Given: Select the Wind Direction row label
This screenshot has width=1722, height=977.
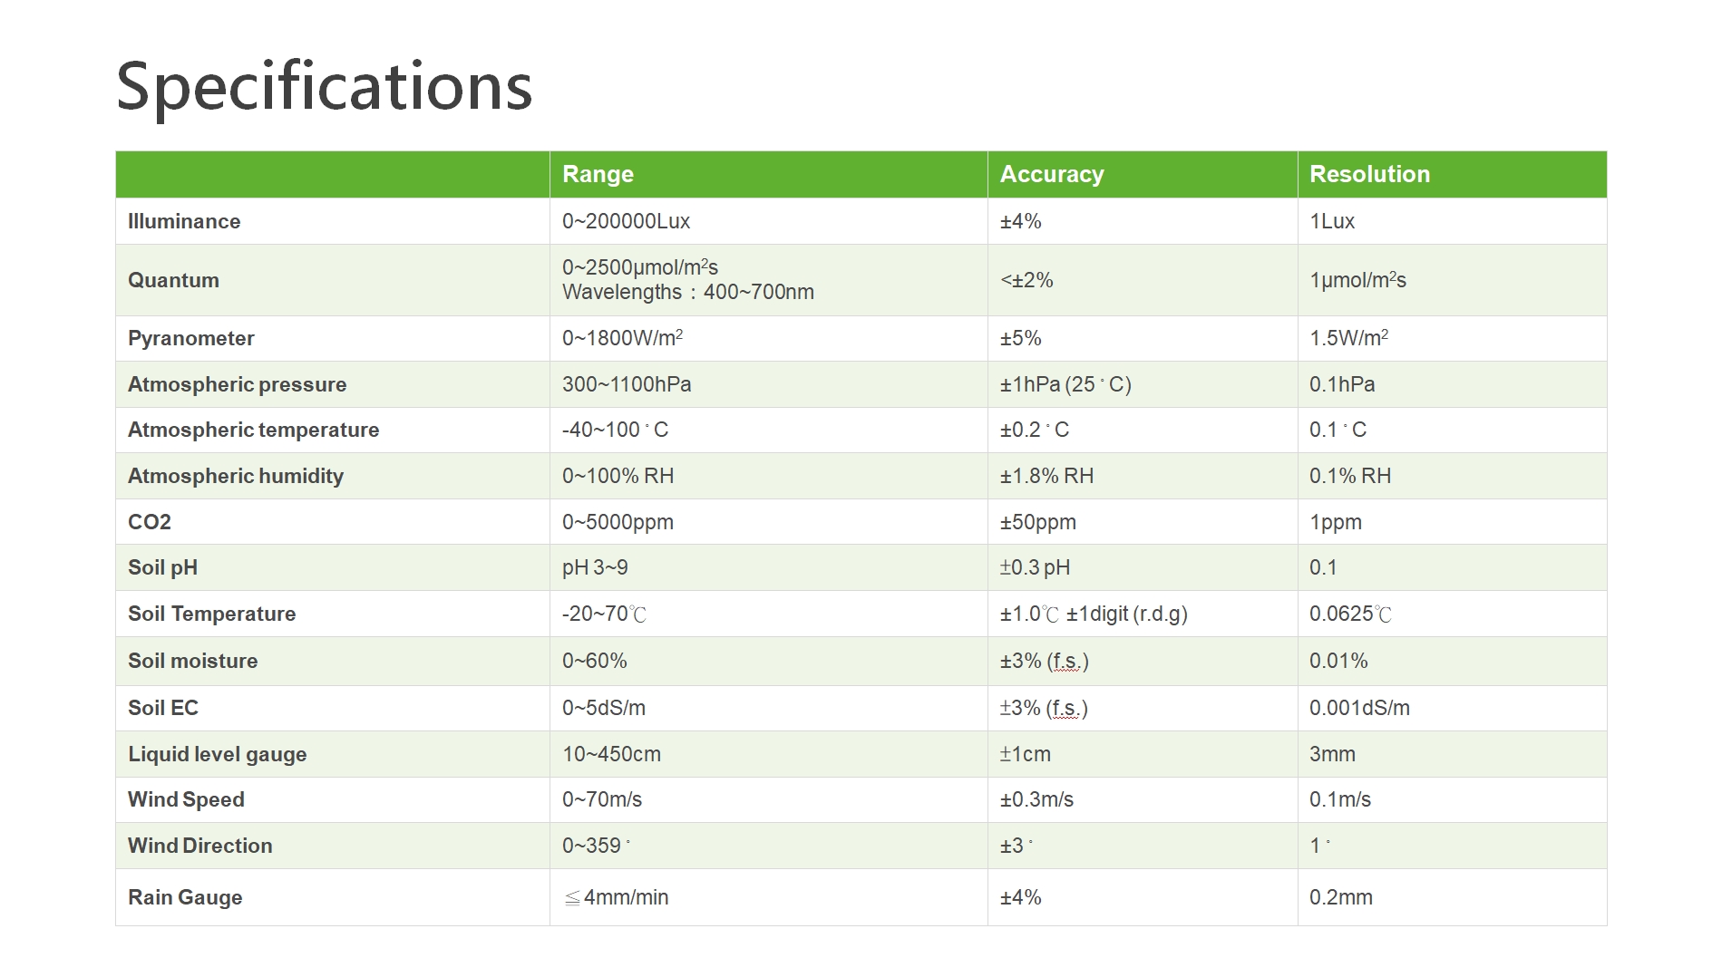Looking at the screenshot, I should point(199,846).
